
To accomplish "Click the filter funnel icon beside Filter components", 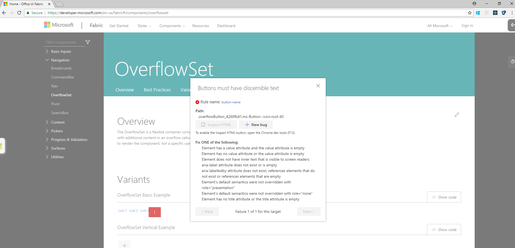I will coord(88,42).
